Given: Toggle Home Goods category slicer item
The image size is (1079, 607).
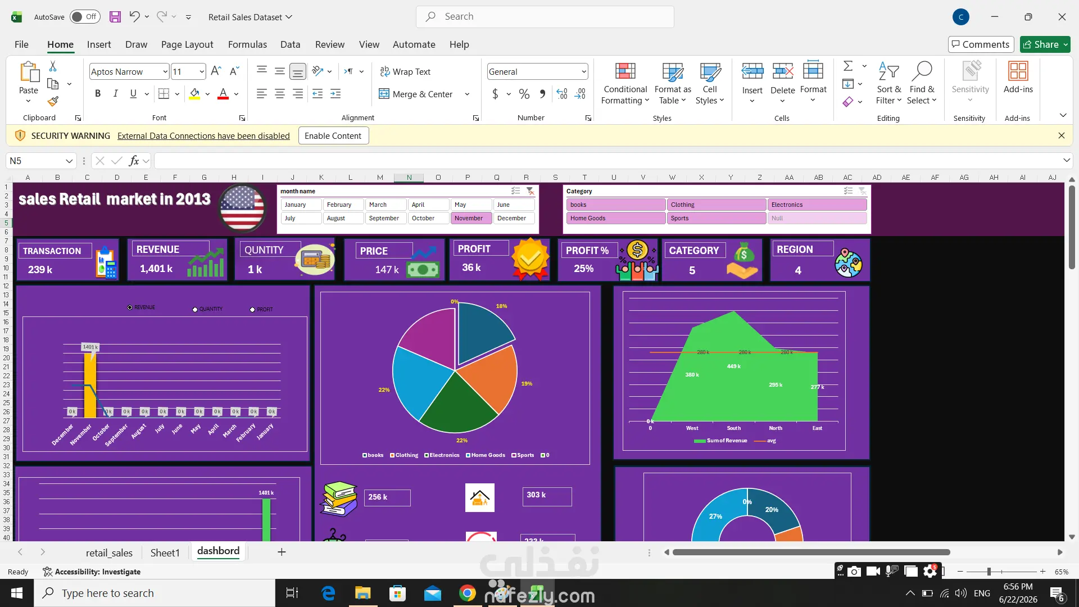Looking at the screenshot, I should click(616, 218).
